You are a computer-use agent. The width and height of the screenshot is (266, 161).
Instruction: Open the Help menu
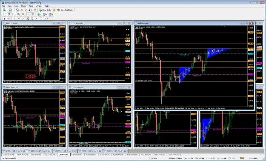[x=46, y=6]
